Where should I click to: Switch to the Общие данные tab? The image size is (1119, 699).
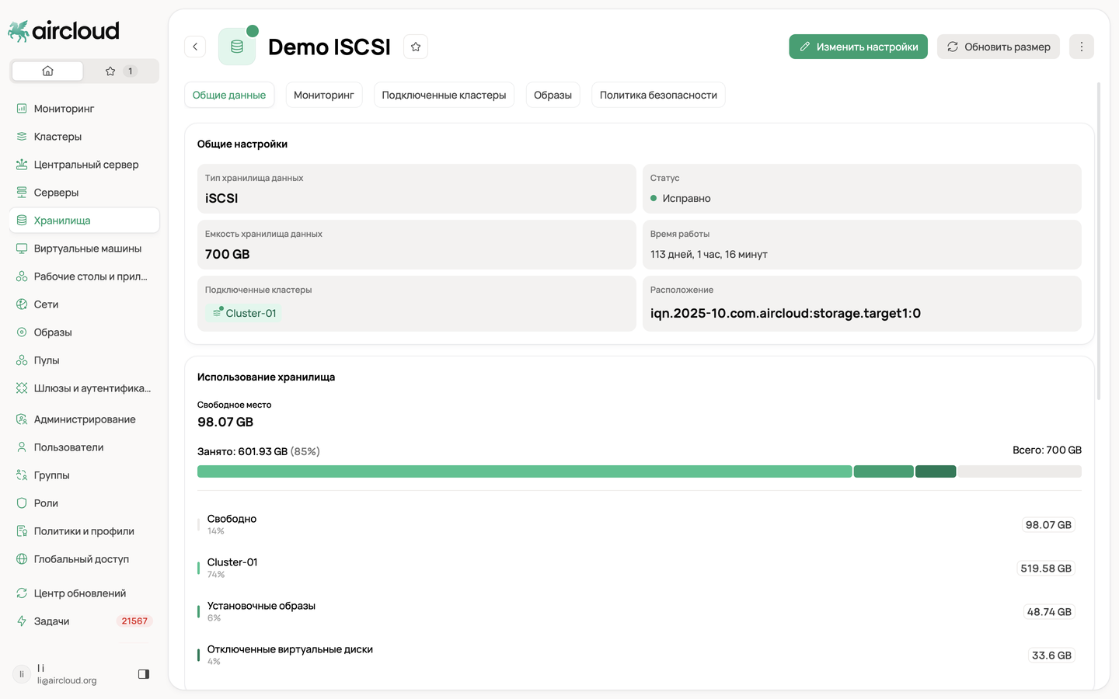click(229, 95)
